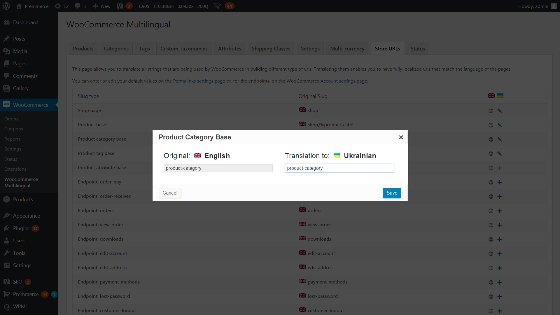Switch to the Multi-currency tab
The height and width of the screenshot is (315, 560).
pos(347,49)
